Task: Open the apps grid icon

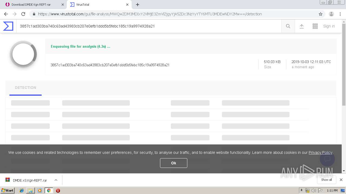Action: coord(315,26)
